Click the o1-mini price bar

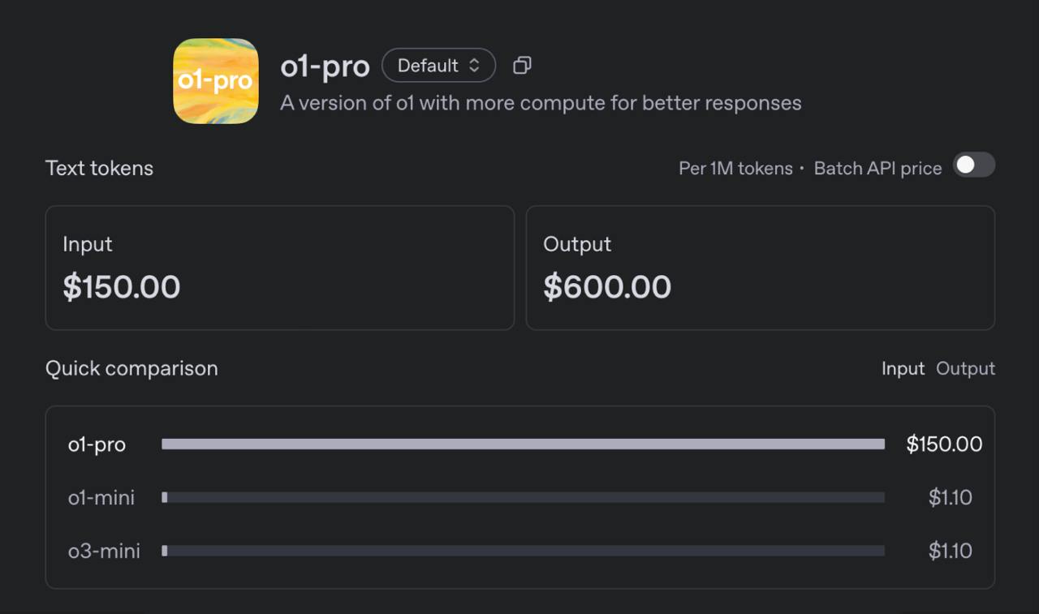[523, 497]
